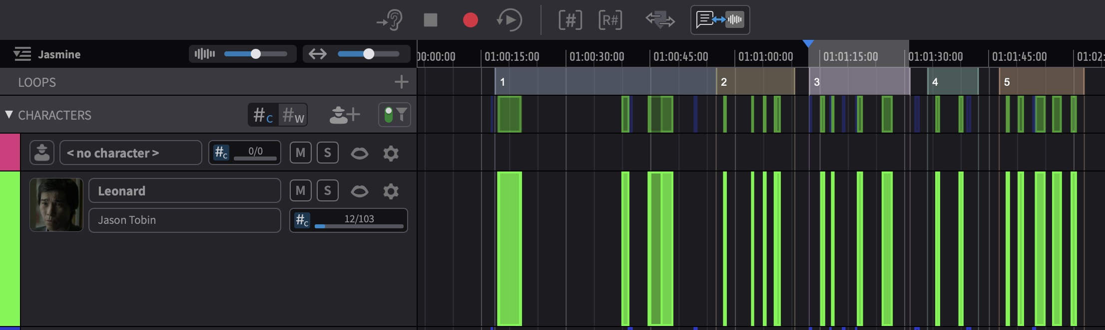This screenshot has height=330, width=1105.
Task: Click the replay loop playback icon
Action: pyautogui.click(x=510, y=20)
